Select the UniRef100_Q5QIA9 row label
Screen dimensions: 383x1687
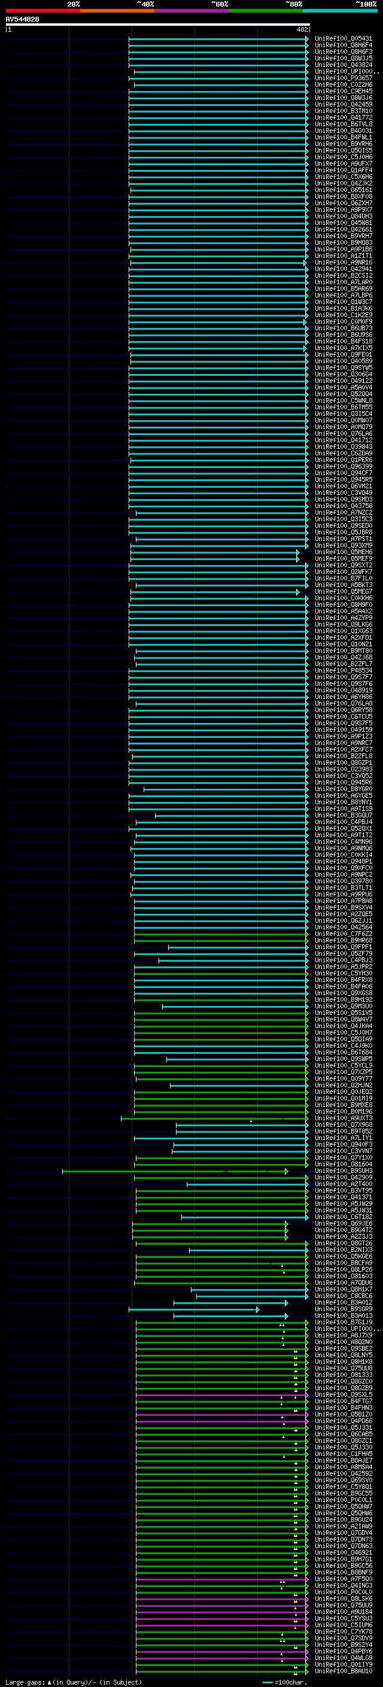click(x=343, y=1039)
